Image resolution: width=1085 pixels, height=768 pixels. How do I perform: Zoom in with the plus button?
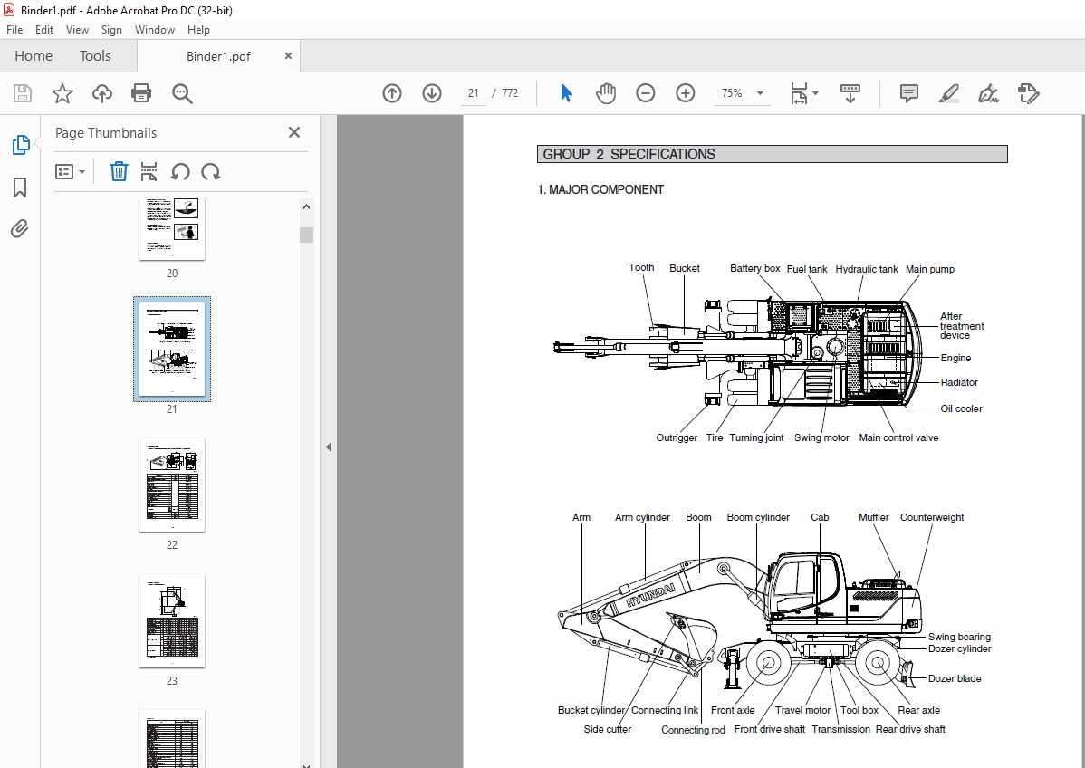[685, 93]
